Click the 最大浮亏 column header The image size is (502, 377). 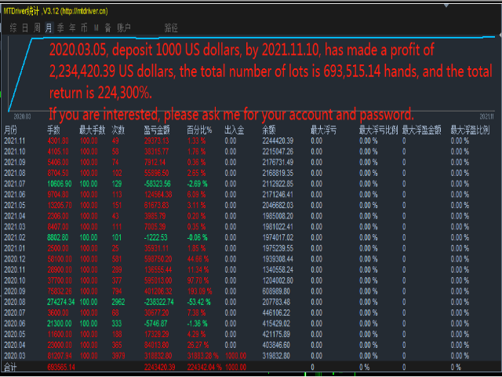(324, 130)
